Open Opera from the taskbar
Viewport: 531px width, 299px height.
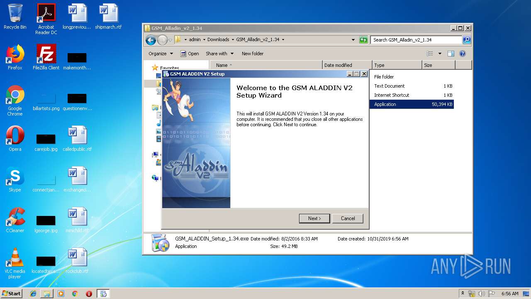pos(89,294)
